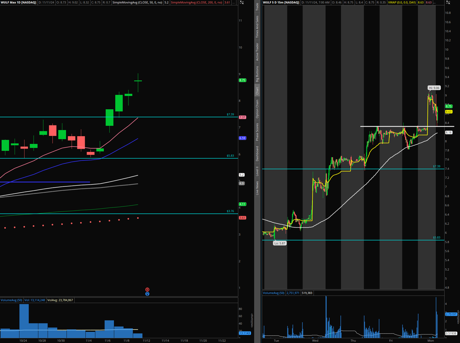Click the $5.83 price level label on the 15m chart
The height and width of the screenshot is (343, 460).
tap(437, 238)
